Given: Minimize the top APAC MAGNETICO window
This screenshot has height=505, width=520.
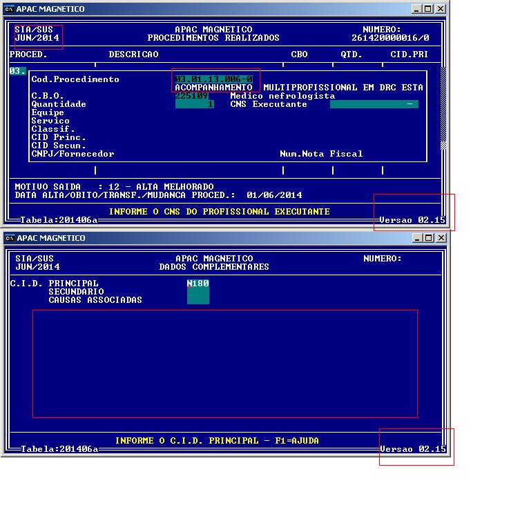Looking at the screenshot, I should point(416,9).
